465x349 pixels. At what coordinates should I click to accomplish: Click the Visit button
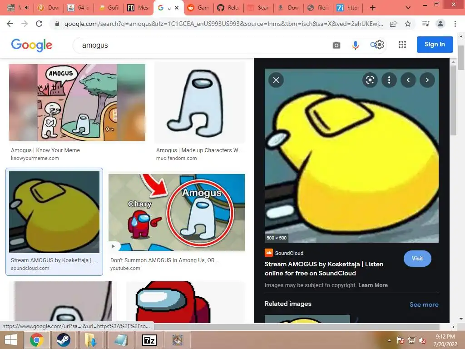[417, 259]
